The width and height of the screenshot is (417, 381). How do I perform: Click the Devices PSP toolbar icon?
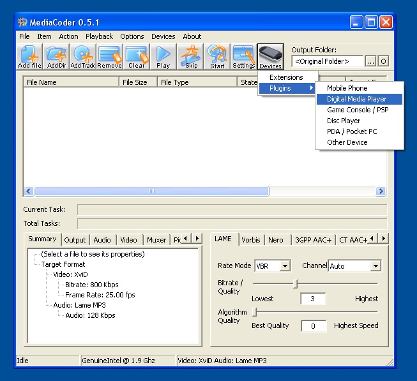pos(271,57)
